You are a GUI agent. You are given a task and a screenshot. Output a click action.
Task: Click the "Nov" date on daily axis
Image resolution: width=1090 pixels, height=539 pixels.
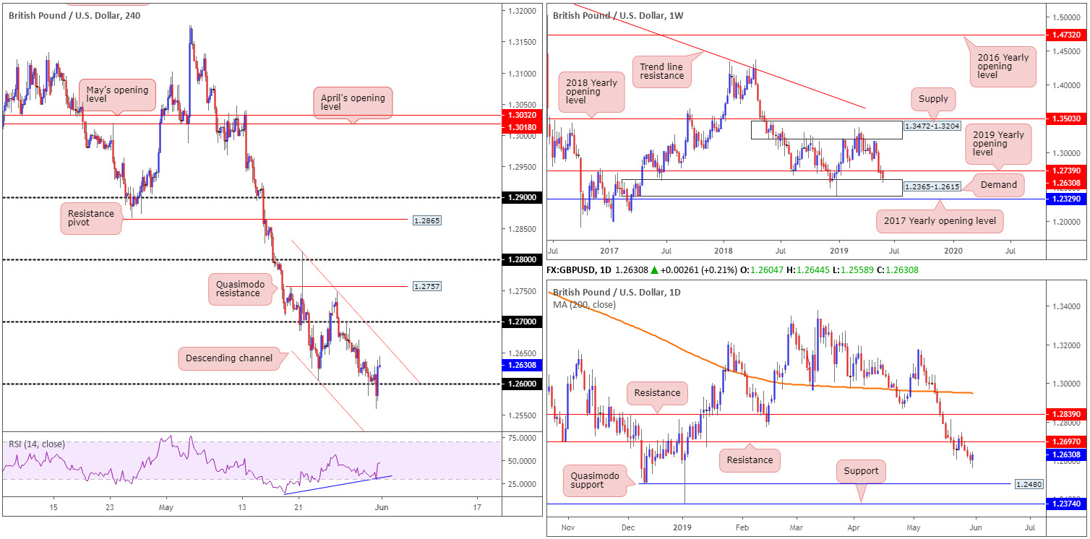(567, 527)
